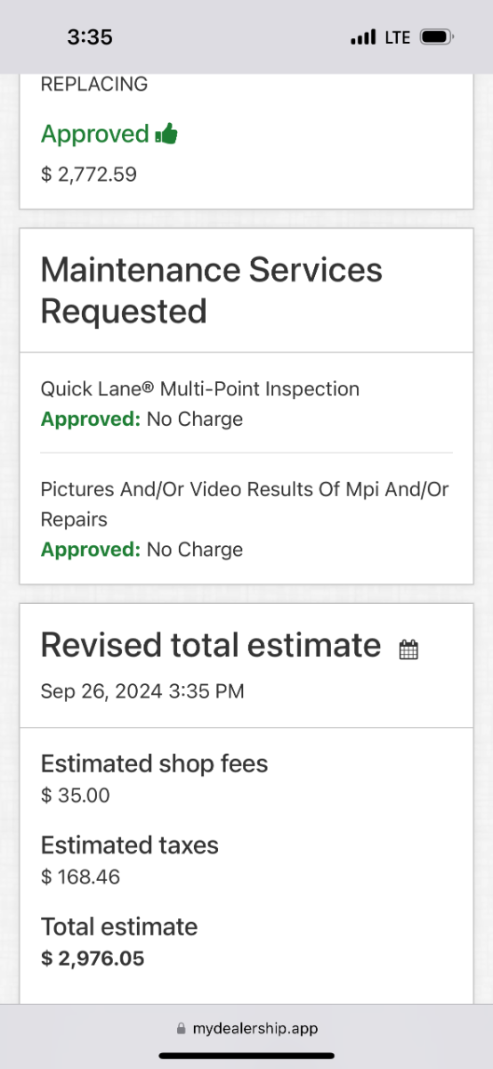Tap the Maintenance Services Requested heading
Viewport: 493px width, 1069px height.
point(212,290)
